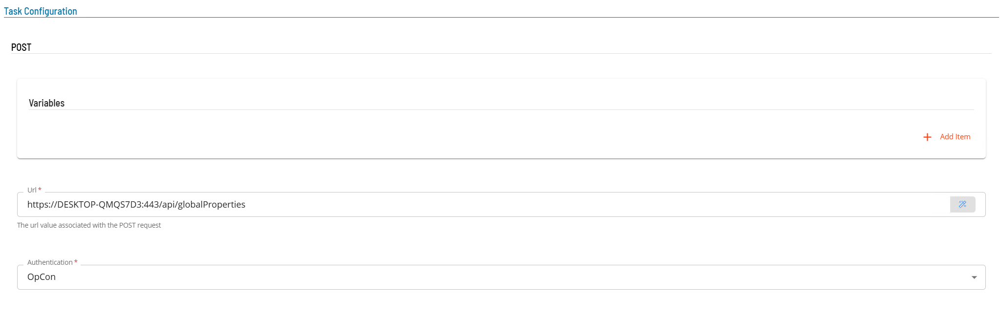This screenshot has width=1000, height=320.
Task: Add a new item to Variables
Action: pyautogui.click(x=947, y=137)
